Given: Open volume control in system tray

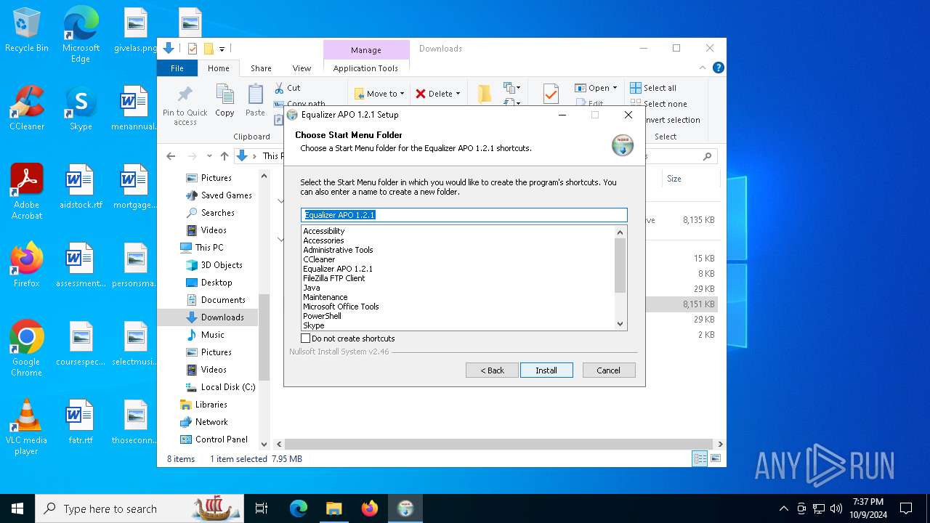Looking at the screenshot, I should point(836,508).
